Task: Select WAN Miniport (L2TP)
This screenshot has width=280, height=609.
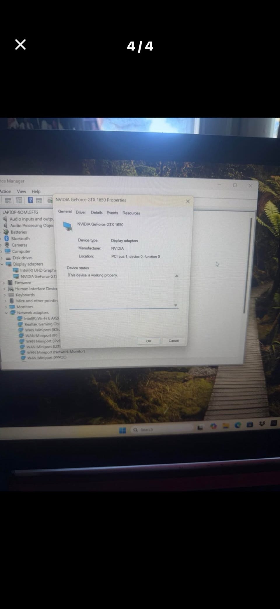Action: [44, 347]
